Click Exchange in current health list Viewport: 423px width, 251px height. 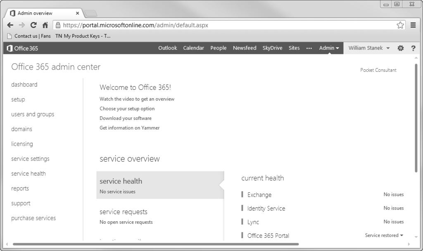tap(259, 195)
